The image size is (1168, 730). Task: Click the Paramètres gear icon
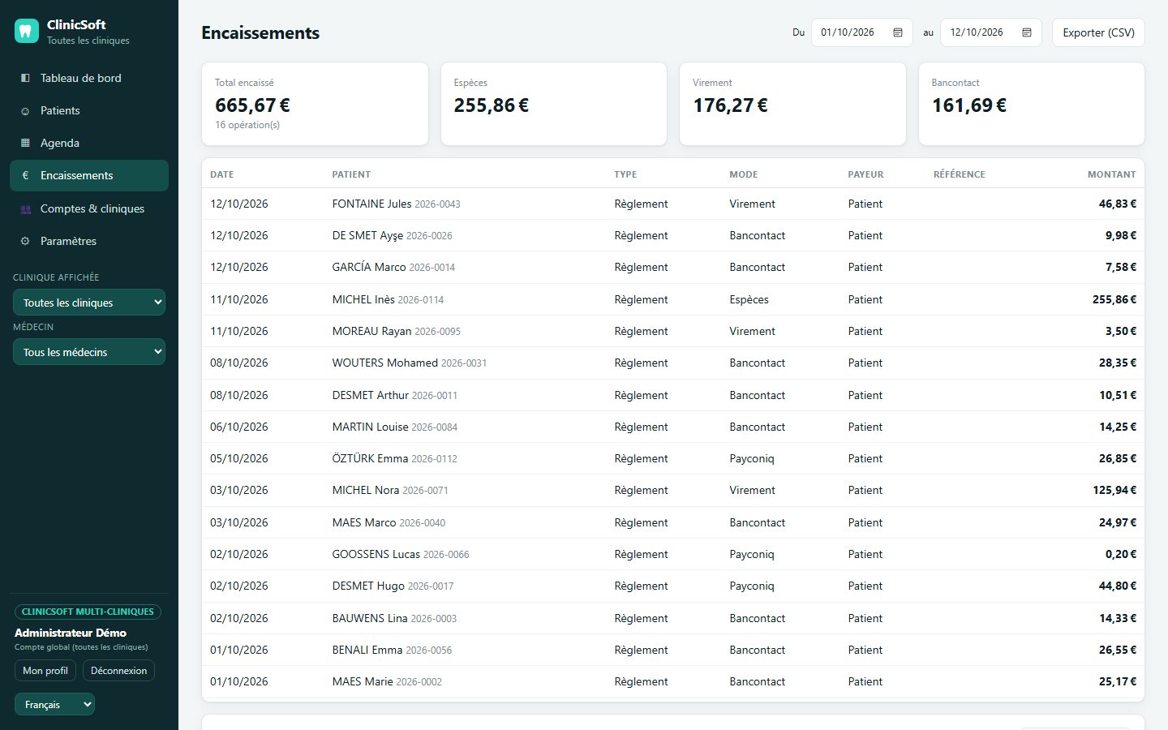(25, 242)
